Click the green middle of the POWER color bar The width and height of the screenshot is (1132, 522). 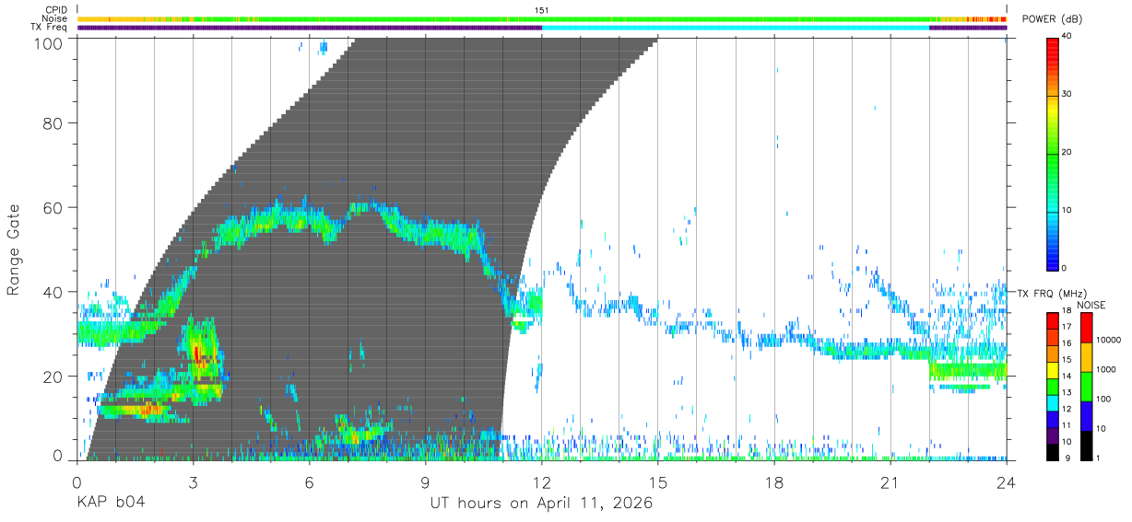point(1053,153)
